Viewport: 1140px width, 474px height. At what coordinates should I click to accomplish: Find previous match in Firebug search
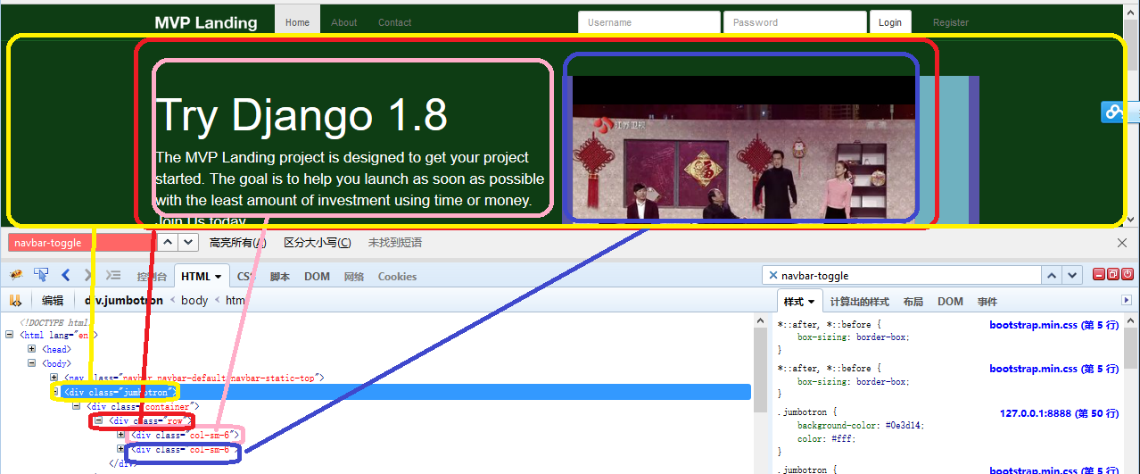coord(1052,276)
